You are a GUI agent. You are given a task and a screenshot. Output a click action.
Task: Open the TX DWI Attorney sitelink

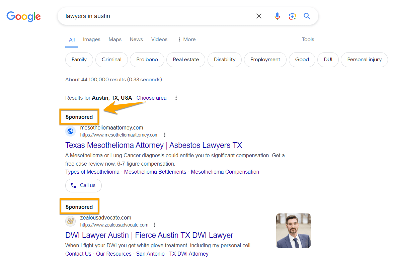click(x=189, y=254)
